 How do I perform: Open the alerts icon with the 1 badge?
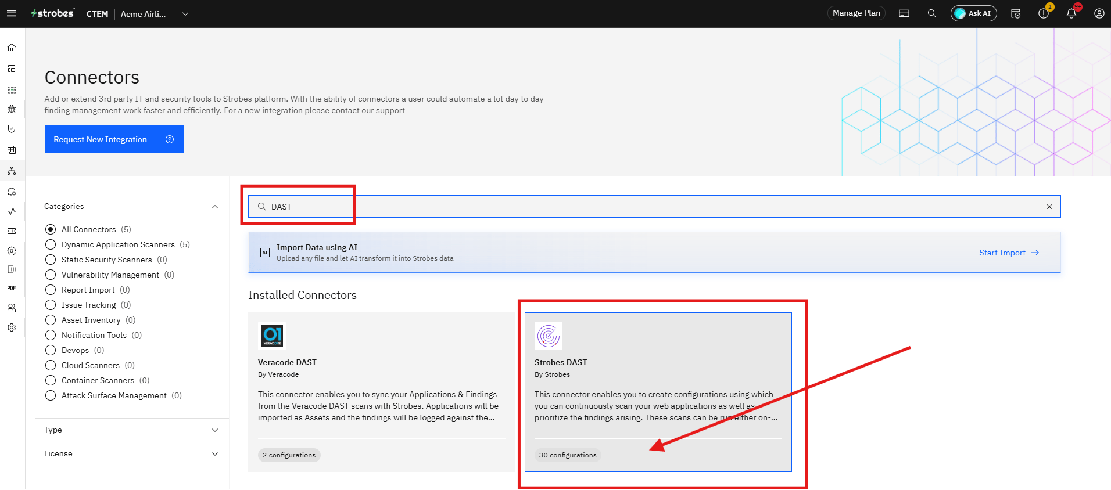1044,13
